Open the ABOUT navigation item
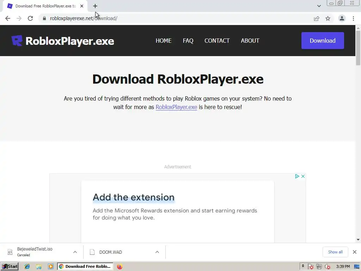Image resolution: width=361 pixels, height=271 pixels. tap(250, 41)
